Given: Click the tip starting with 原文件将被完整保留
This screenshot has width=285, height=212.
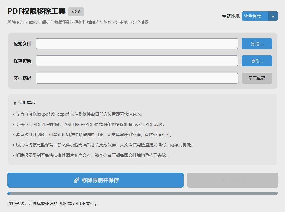Looking at the screenshot, I should click(103, 145).
